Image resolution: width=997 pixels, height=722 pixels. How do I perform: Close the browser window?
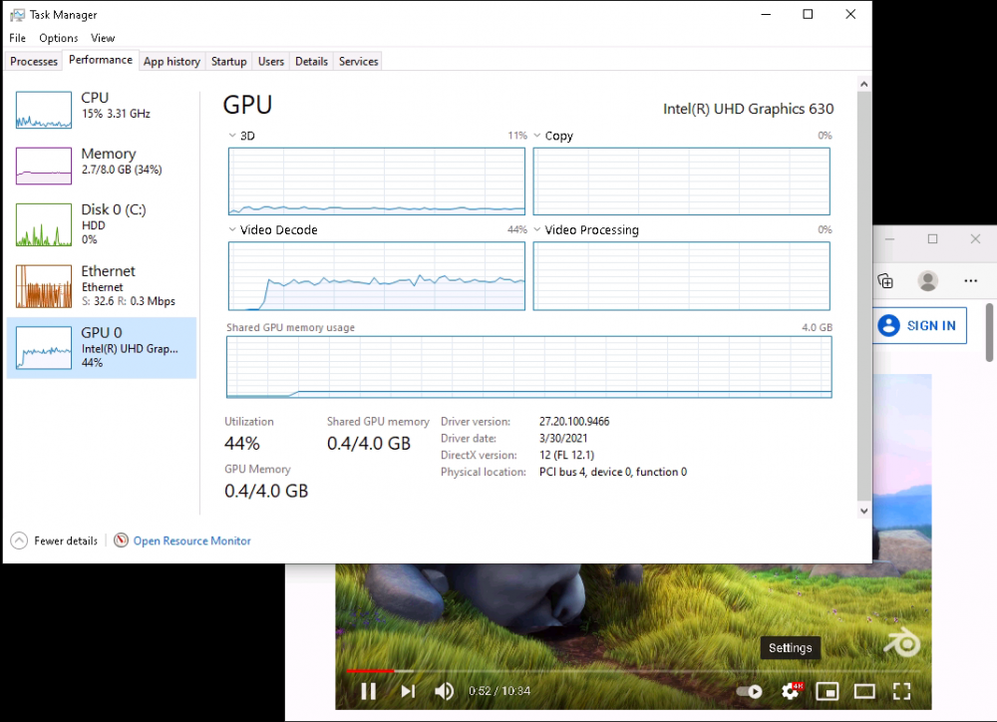pyautogui.click(x=975, y=239)
